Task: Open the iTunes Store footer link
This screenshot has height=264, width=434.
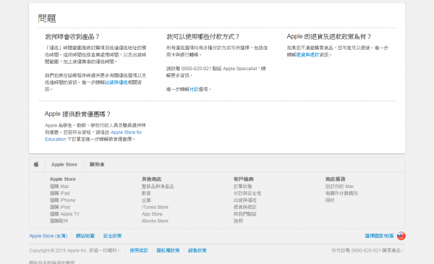Action: tap(155, 207)
